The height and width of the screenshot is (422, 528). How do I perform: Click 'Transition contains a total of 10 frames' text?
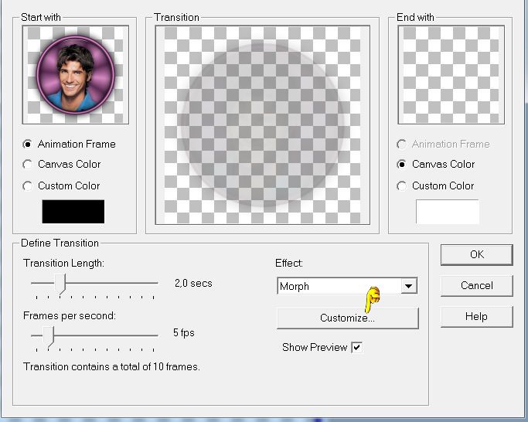click(111, 366)
